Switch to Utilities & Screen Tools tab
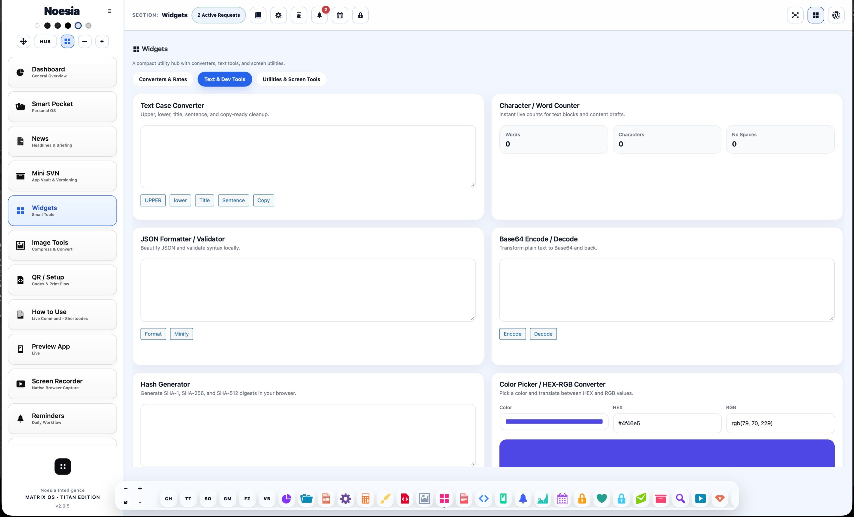 tap(291, 79)
